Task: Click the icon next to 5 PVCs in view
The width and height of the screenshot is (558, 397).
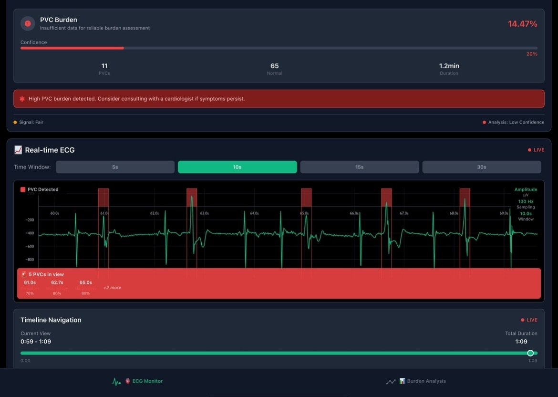Action: coord(24,274)
